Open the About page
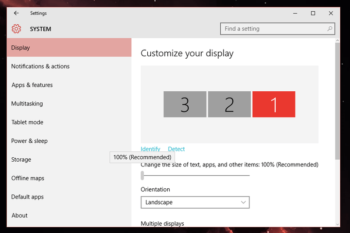350x233 pixels. pyautogui.click(x=69, y=216)
